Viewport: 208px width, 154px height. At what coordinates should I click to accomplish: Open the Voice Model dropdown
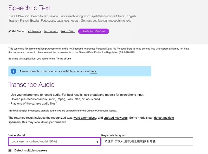[52, 142]
